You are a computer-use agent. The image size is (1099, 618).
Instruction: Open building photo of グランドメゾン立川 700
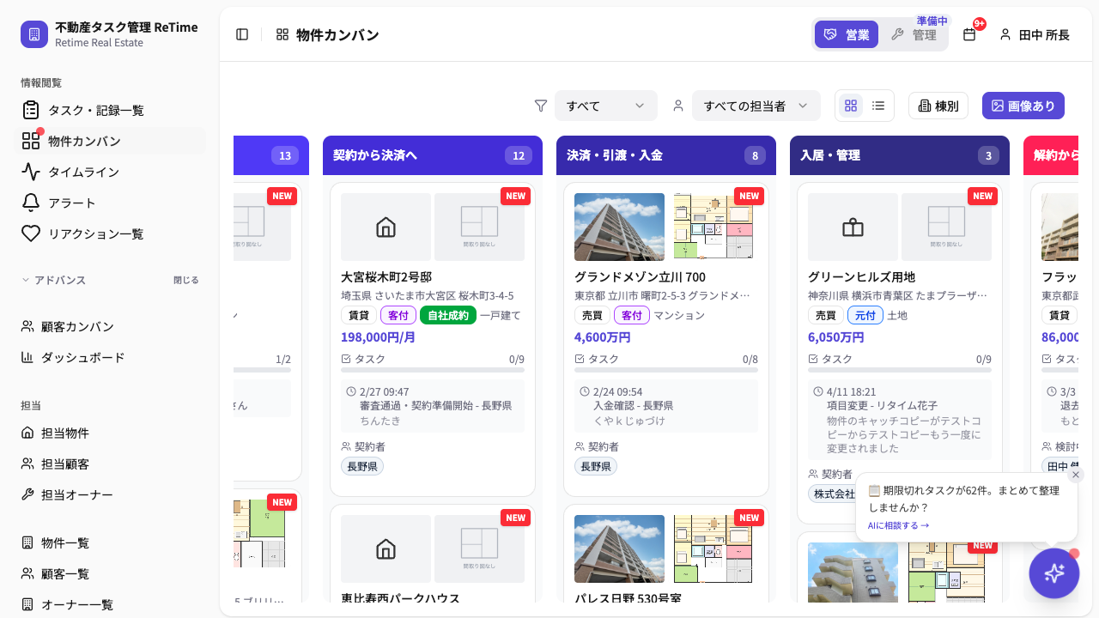point(619,227)
